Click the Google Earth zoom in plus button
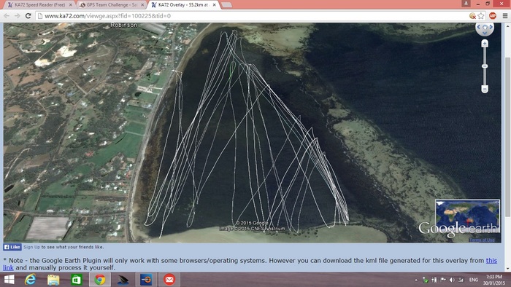The height and width of the screenshot is (287, 511). click(485, 44)
